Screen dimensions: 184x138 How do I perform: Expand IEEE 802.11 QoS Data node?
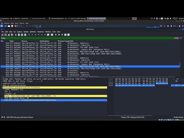pos(1,81)
